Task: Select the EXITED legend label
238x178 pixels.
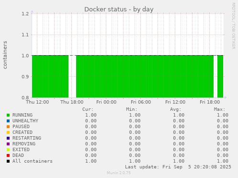Action: [x=21, y=150]
